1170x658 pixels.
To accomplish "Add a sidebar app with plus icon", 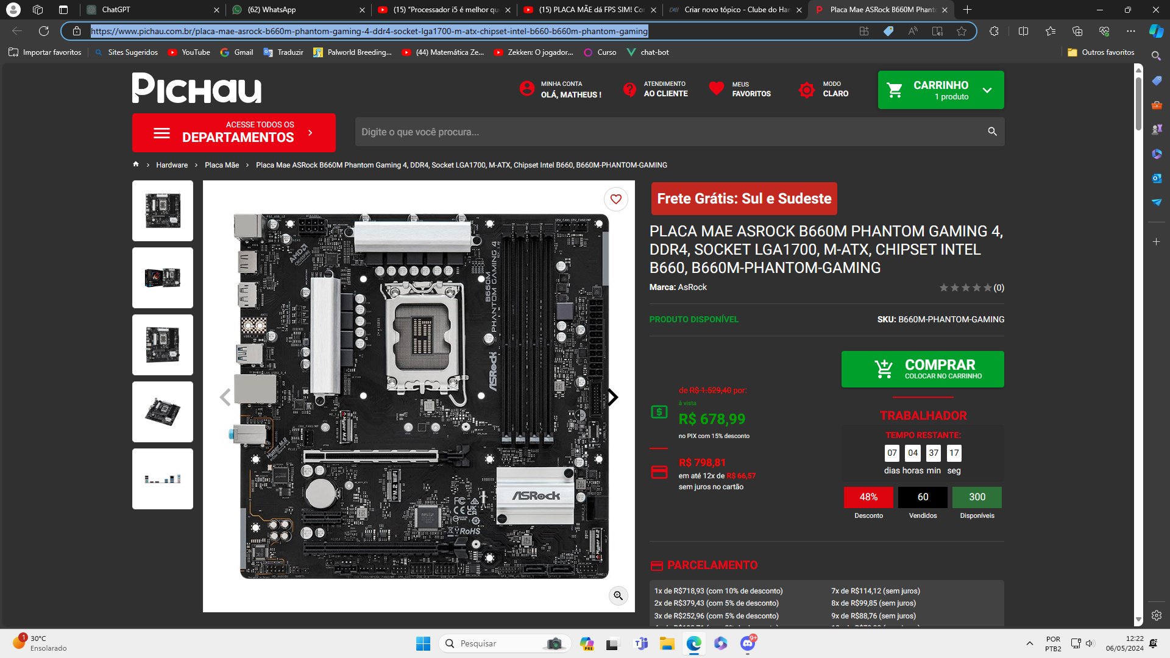I will (x=1156, y=242).
